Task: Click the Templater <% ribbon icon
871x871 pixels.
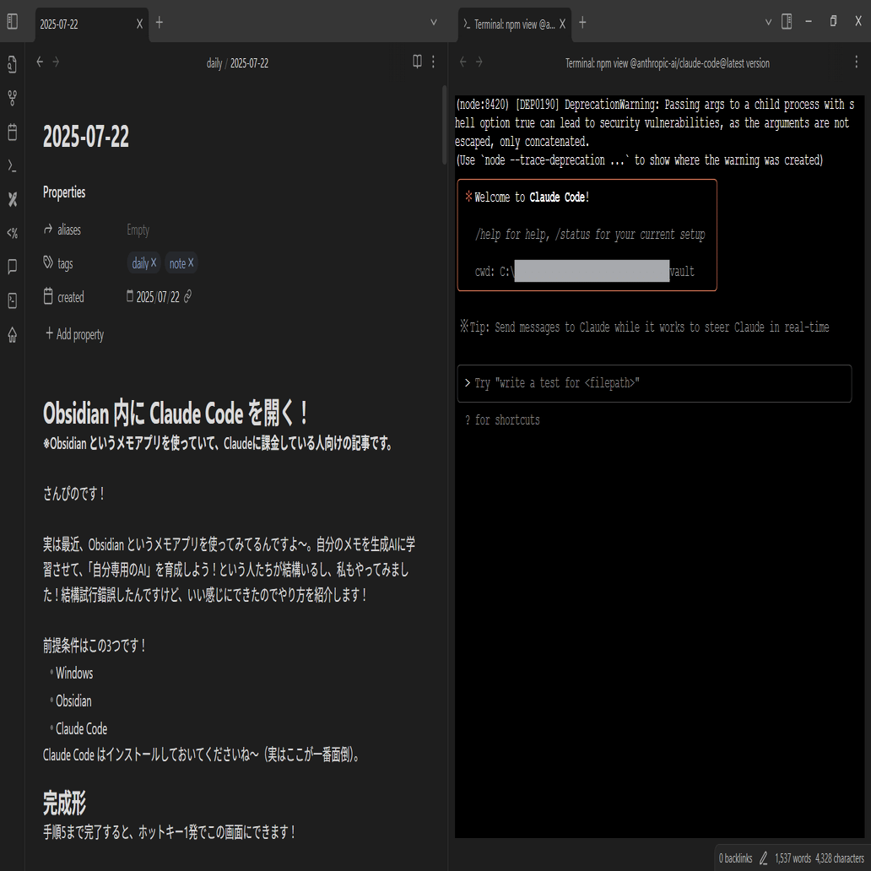Action: click(12, 233)
